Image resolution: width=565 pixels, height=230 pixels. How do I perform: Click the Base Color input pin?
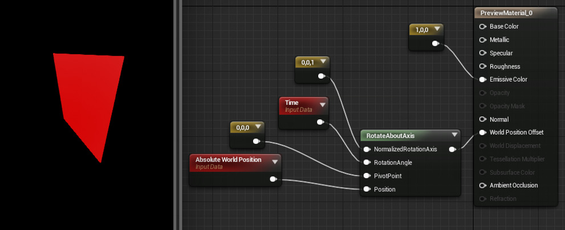[x=482, y=27]
